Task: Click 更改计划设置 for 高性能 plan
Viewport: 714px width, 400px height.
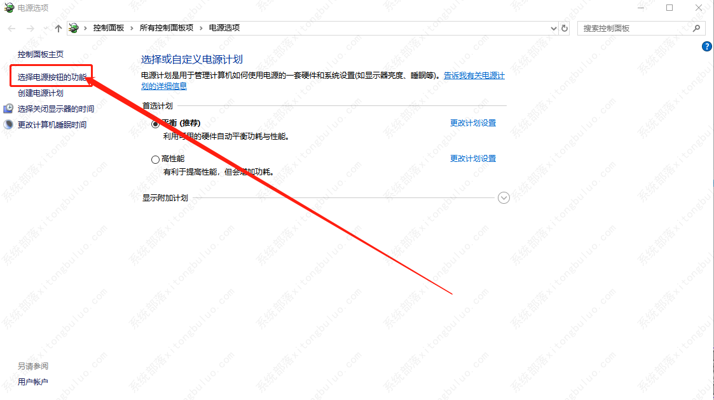Action: point(472,159)
